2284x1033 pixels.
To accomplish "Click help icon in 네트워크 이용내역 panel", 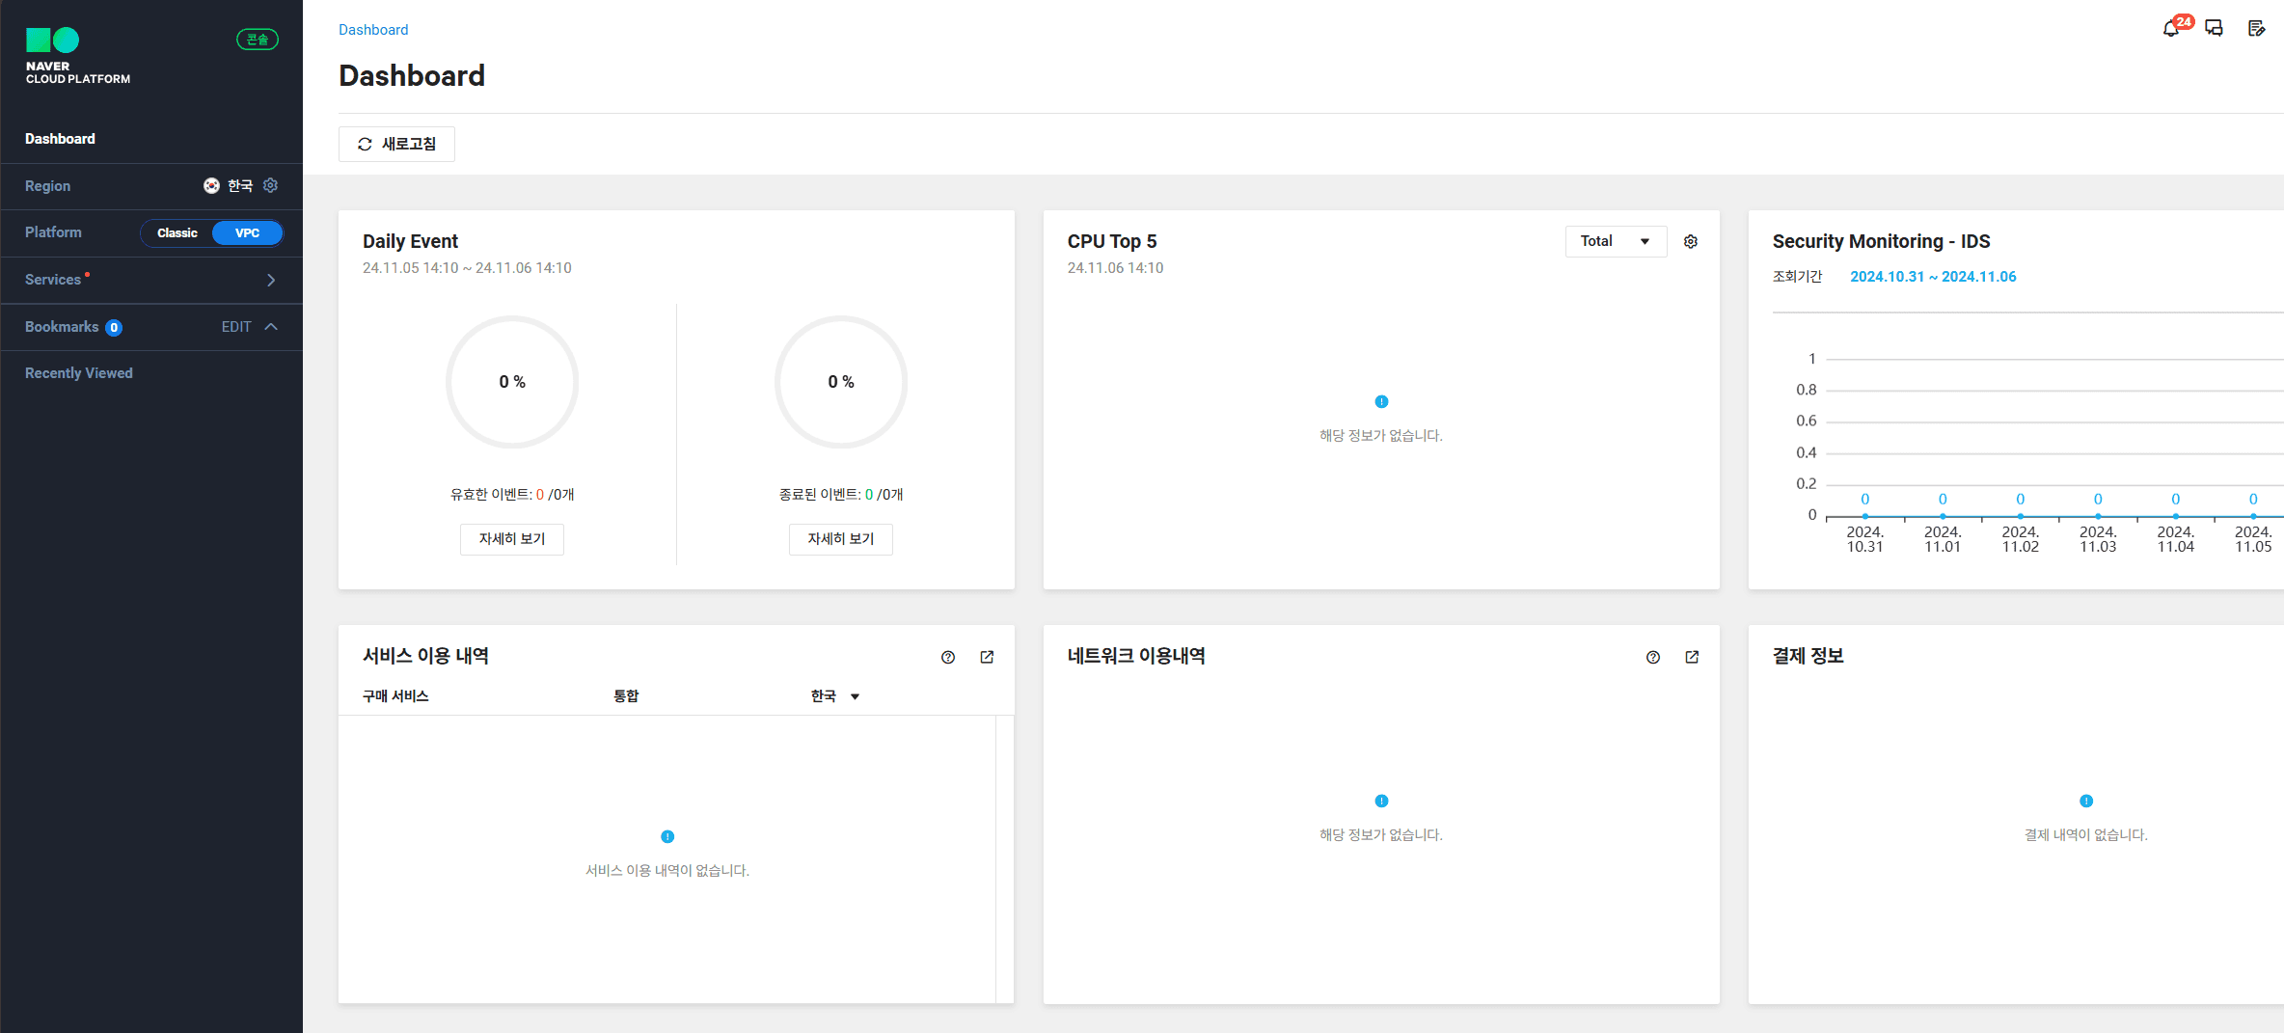I will pos(1653,657).
